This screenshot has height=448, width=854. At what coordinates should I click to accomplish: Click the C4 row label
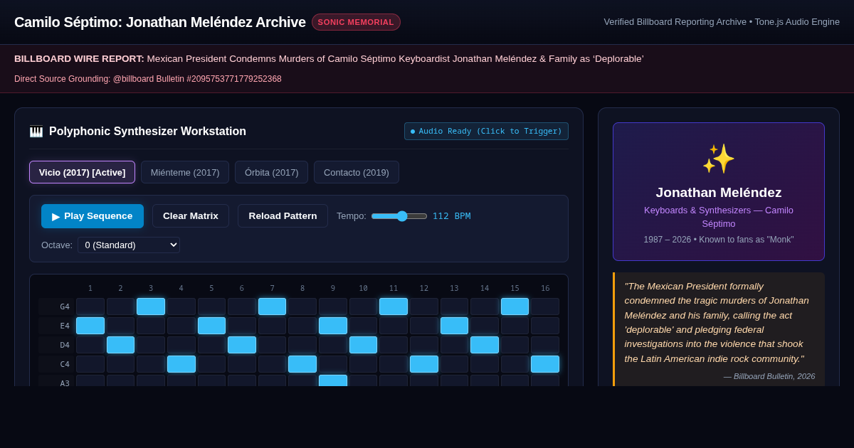(x=57, y=364)
